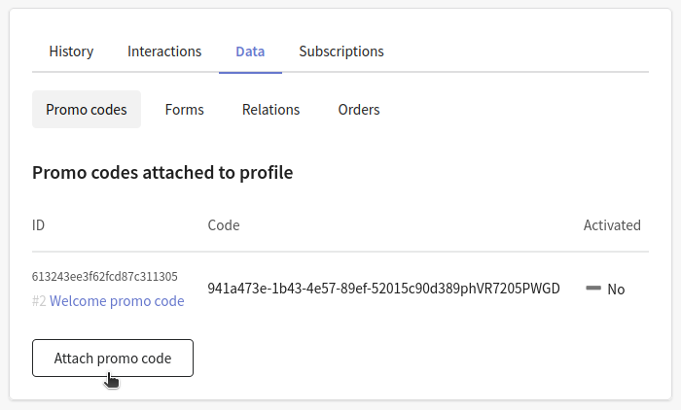Open the Welcome promo code link

[117, 300]
